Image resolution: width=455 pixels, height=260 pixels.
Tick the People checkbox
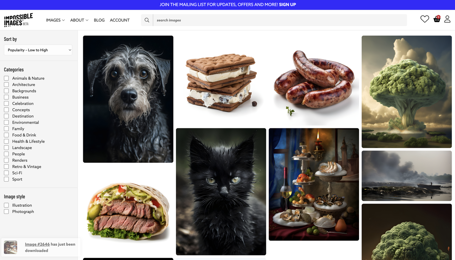coord(6,154)
